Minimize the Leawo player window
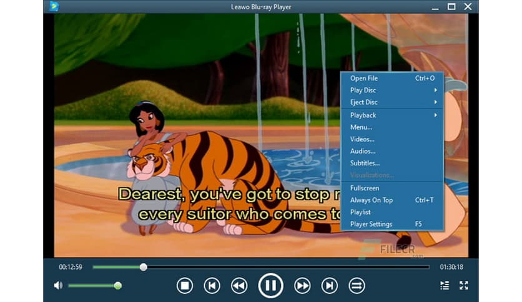 pyautogui.click(x=435, y=7)
